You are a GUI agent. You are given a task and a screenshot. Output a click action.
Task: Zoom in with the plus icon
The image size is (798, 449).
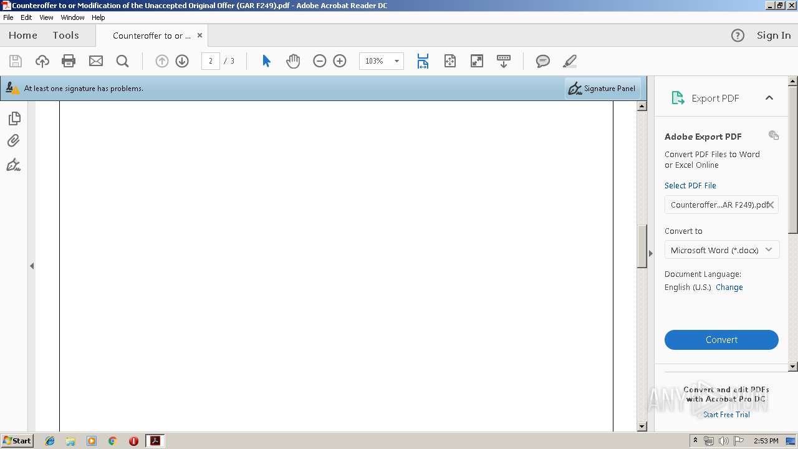click(x=340, y=61)
